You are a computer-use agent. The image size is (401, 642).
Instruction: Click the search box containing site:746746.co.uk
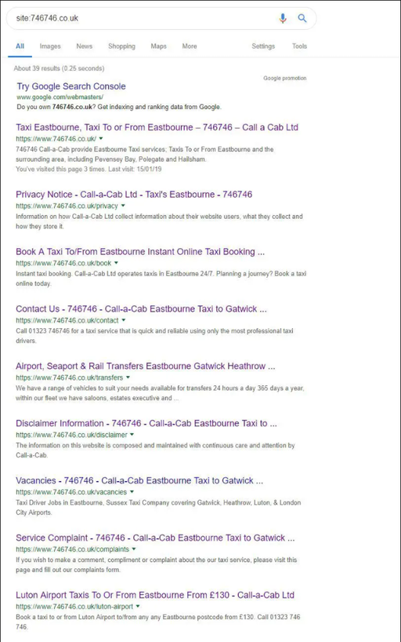click(161, 18)
